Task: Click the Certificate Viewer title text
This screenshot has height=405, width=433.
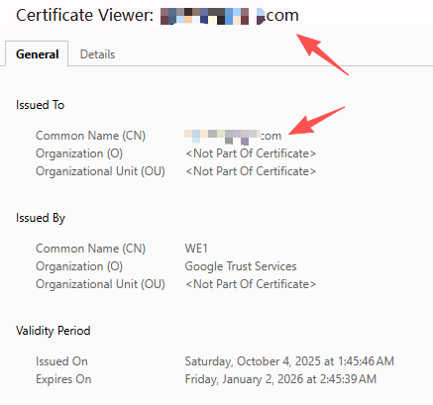Action: 158,15
